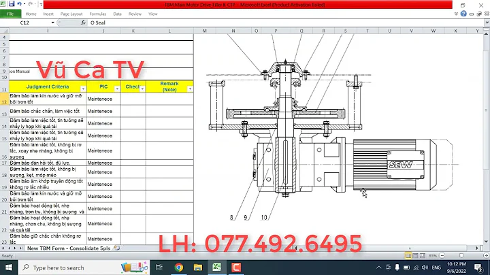Open Microsoft Excel Help icon
This screenshot has height=275, width=490.
(x=463, y=14)
